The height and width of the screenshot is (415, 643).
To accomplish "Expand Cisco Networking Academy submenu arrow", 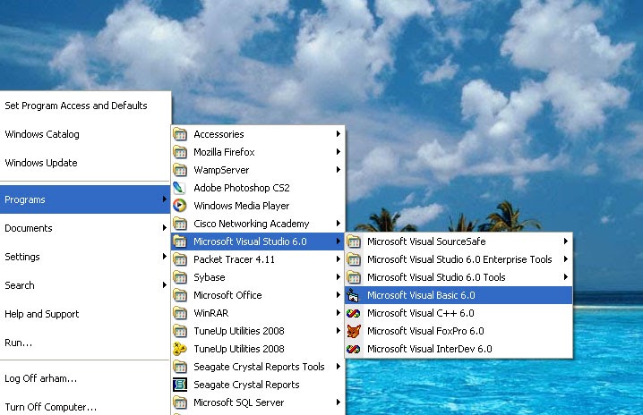I will pos(339,223).
